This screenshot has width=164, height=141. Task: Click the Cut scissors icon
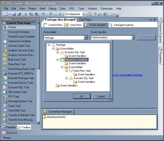point(26,14)
